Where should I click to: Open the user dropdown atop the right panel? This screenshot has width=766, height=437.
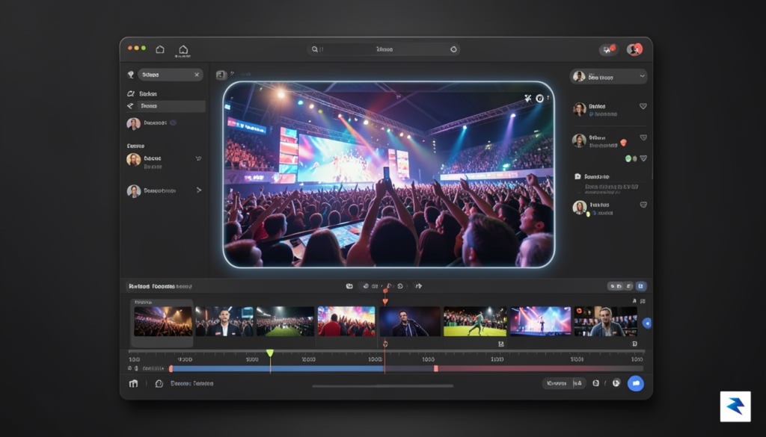(x=609, y=77)
